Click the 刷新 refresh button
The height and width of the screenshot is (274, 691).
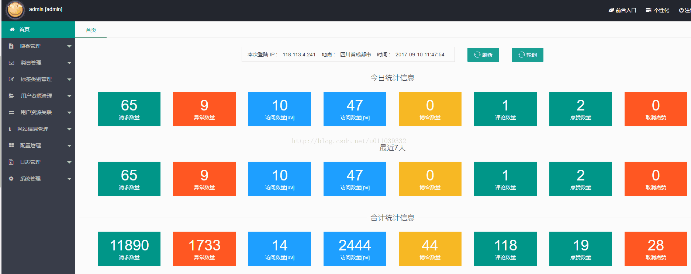coord(483,55)
